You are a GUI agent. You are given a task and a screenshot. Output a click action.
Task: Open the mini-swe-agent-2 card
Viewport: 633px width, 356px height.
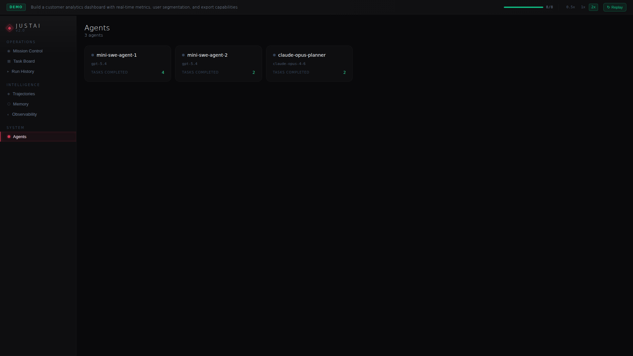tap(219, 64)
